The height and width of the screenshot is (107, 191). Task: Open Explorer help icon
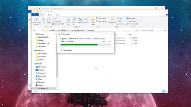(x=167, y=15)
